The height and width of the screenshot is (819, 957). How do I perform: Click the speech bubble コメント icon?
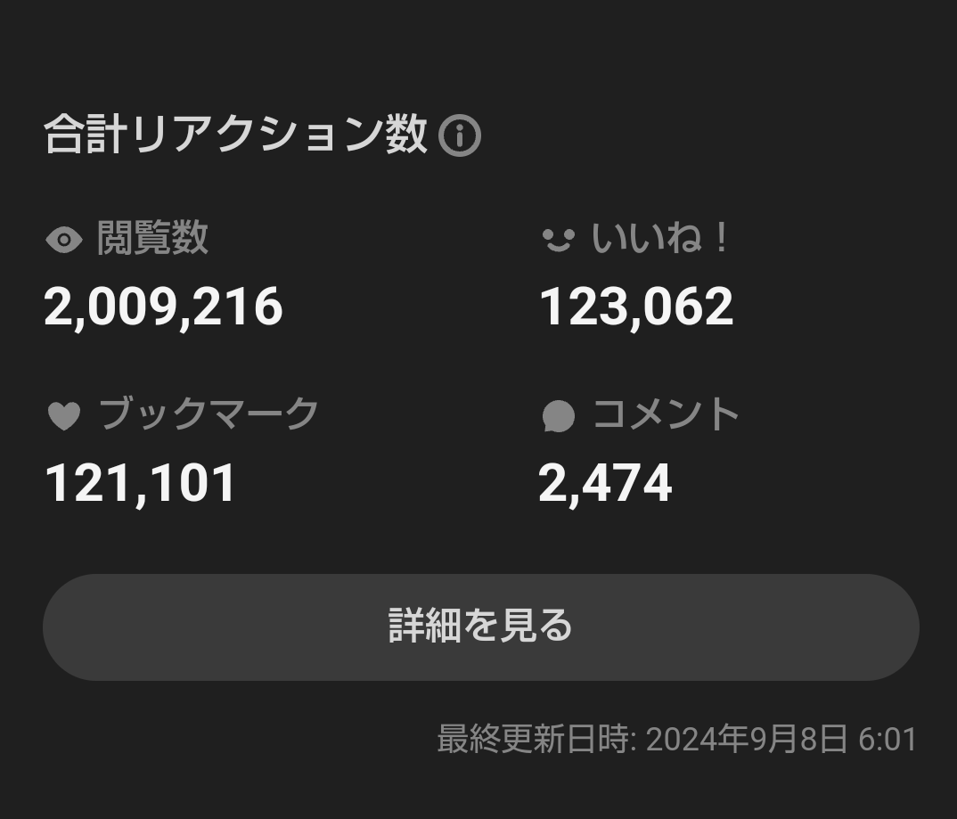click(559, 415)
